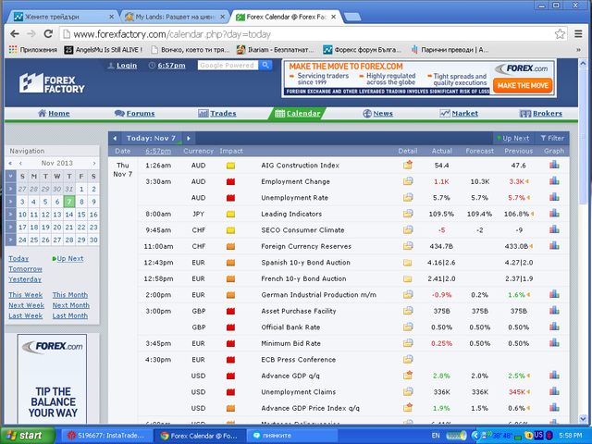The width and height of the screenshot is (592, 444).
Task: Show graph for Unemployment Claims
Action: coord(554,391)
